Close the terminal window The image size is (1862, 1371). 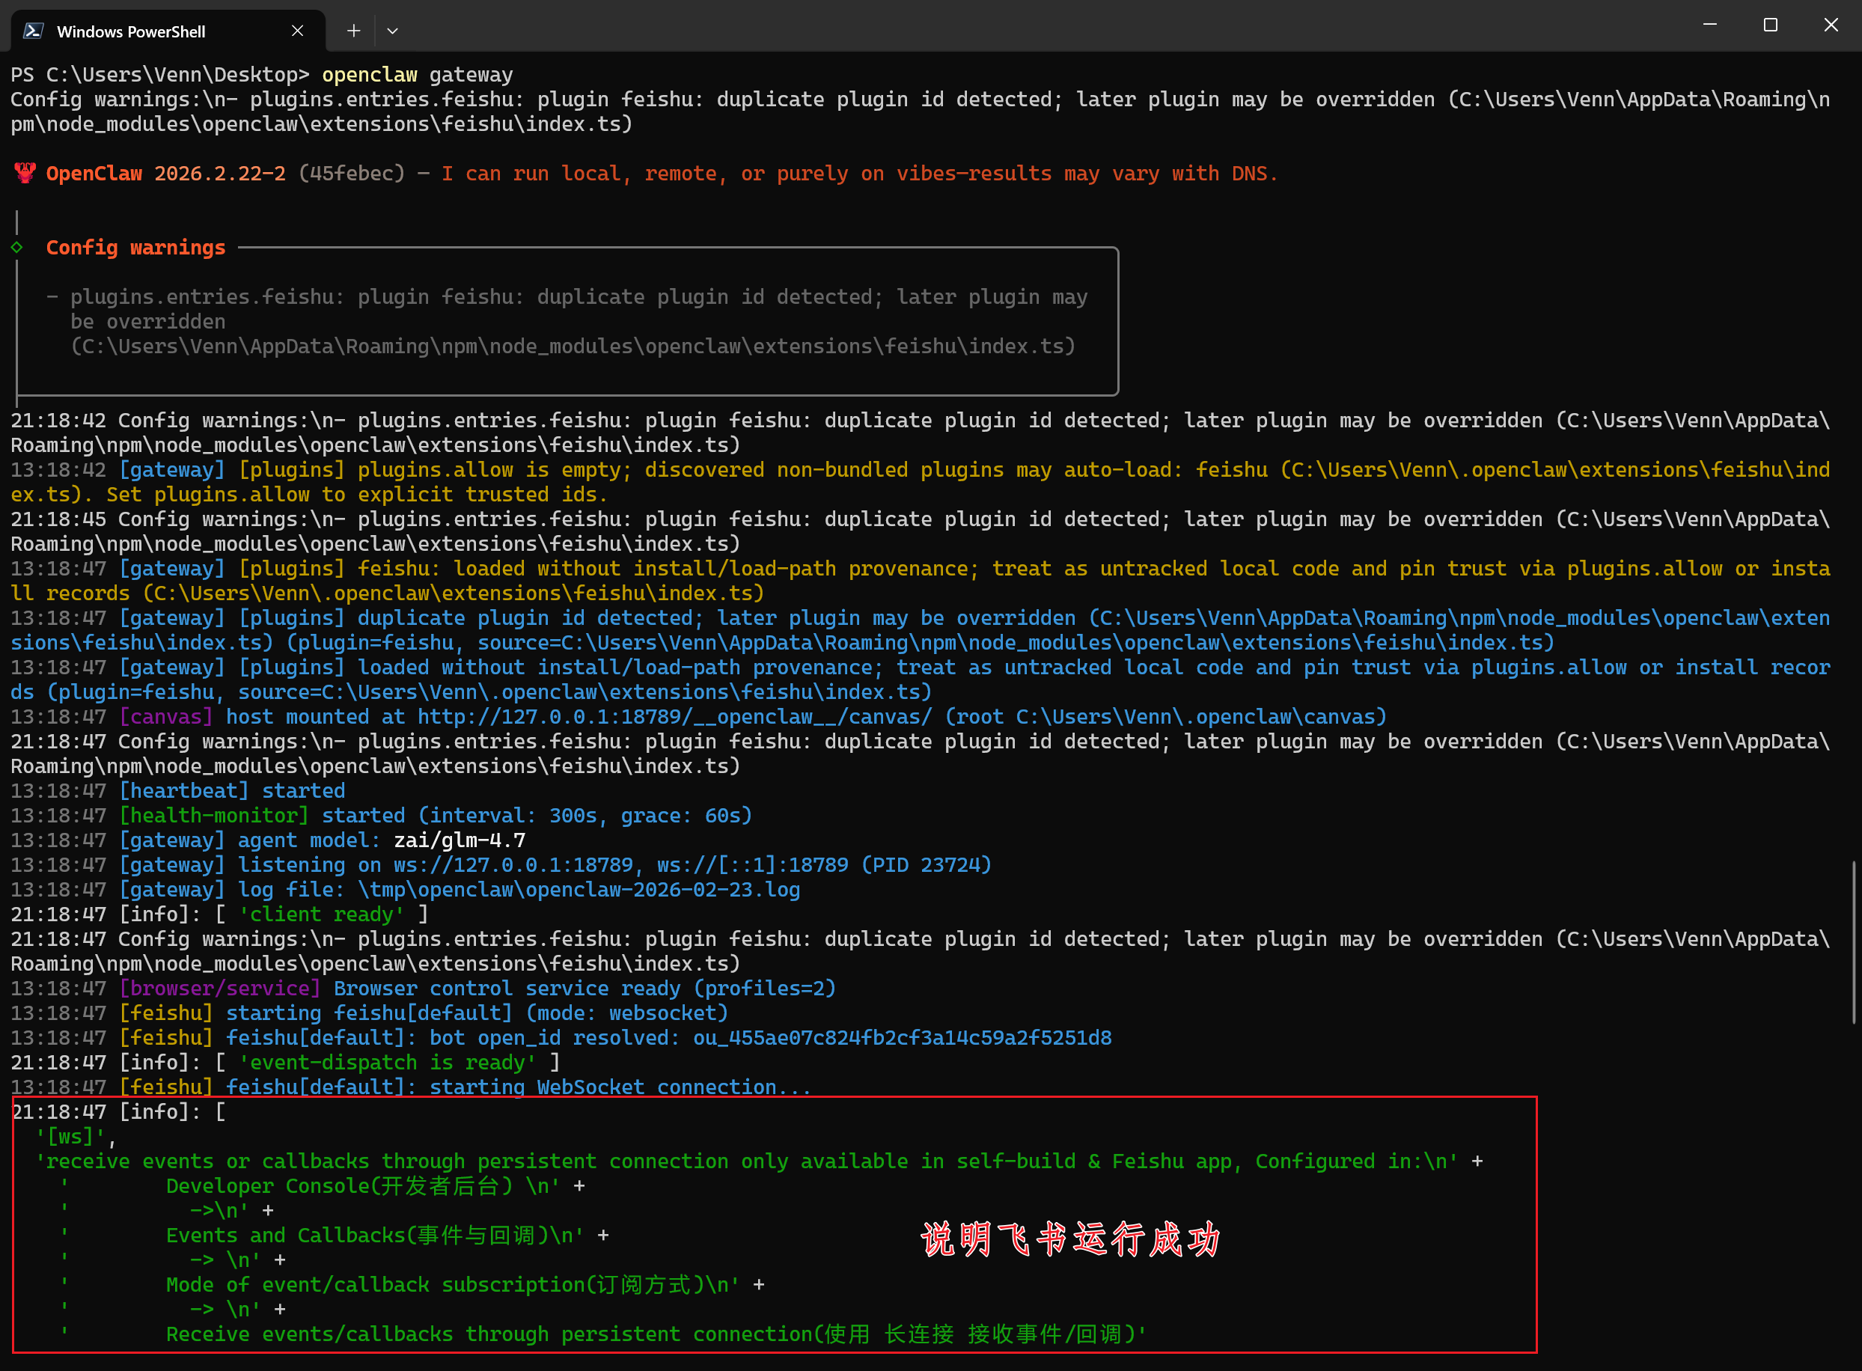pos(1831,25)
